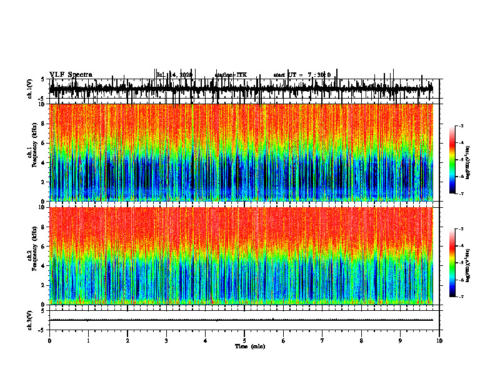Click inside the ch.2 spectrogram panel
Viewport: 495px width, 382px height.
coord(241,256)
